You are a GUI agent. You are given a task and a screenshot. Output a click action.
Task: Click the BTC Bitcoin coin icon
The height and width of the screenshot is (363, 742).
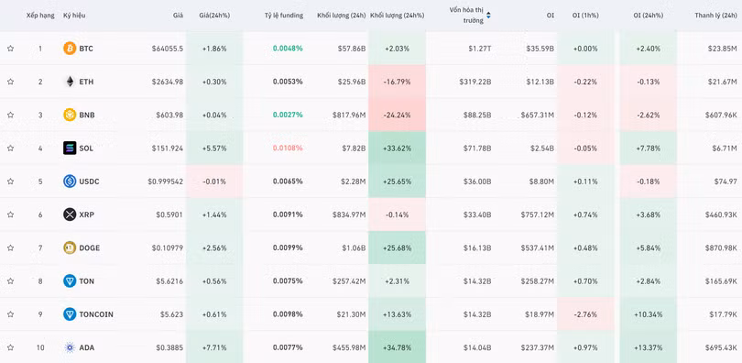[x=70, y=49]
